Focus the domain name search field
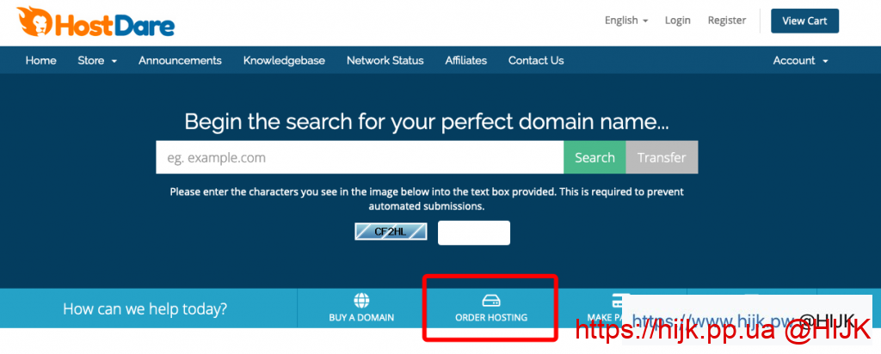The width and height of the screenshot is (881, 354). 359,158
